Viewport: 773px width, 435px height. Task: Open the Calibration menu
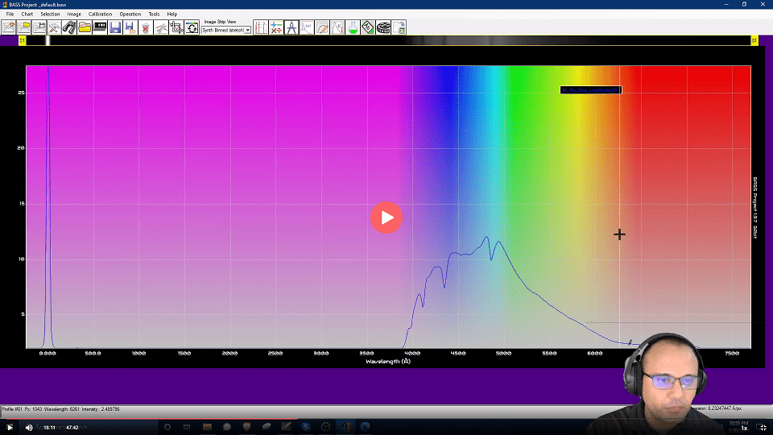[x=100, y=14]
